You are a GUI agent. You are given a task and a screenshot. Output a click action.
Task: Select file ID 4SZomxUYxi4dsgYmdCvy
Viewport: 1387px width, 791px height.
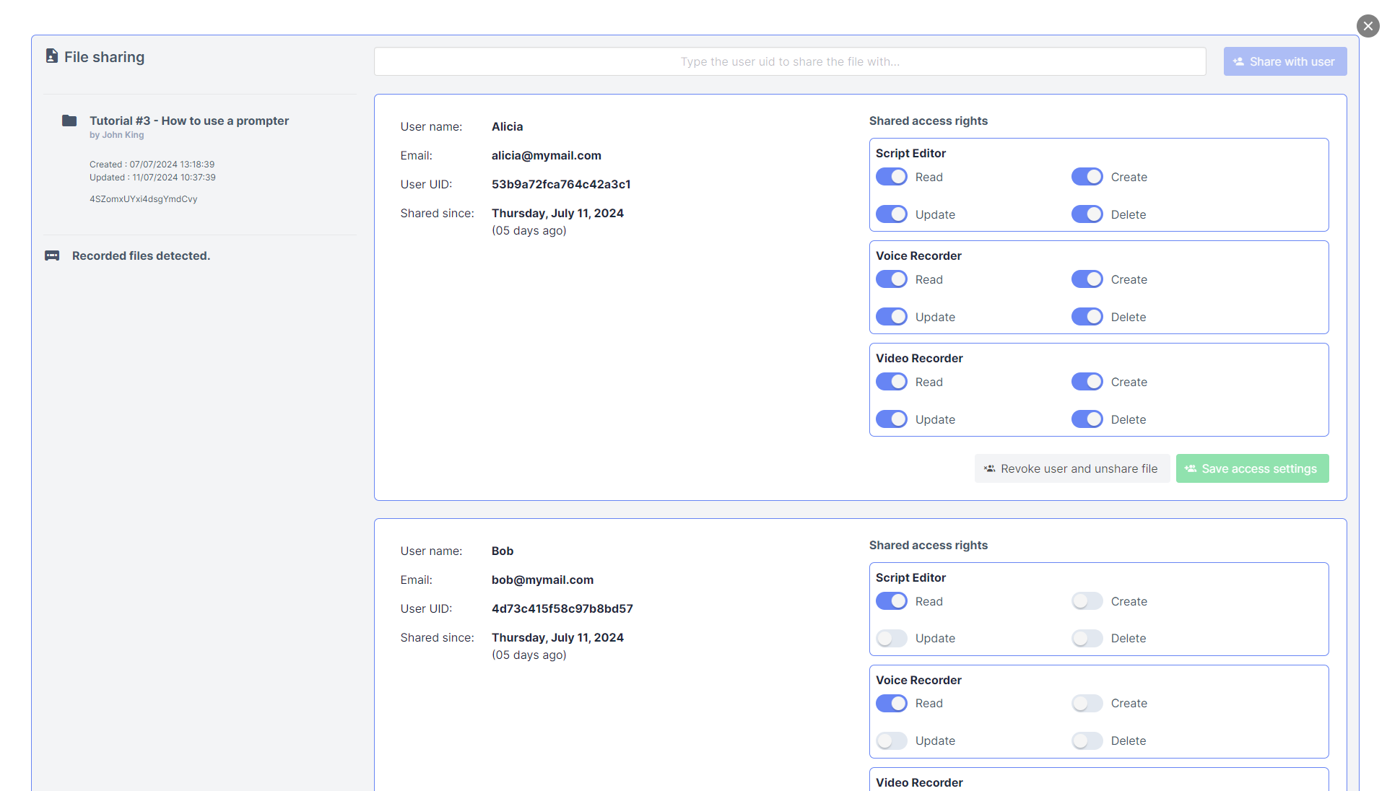click(x=143, y=199)
